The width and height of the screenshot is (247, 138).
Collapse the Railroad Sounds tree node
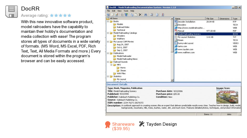(108, 62)
